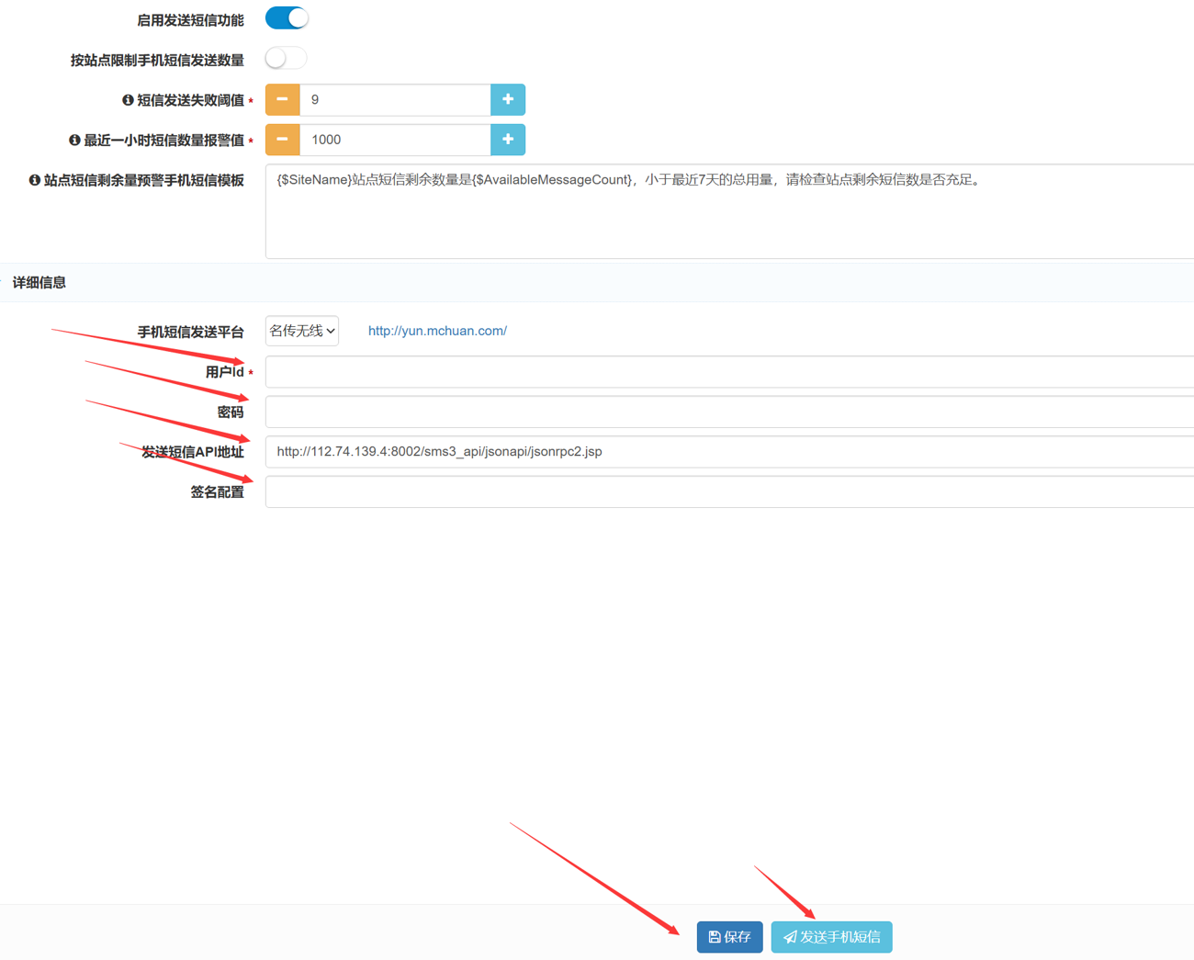The image size is (1194, 960).
Task: Click the 发送手机短信 button
Action: click(831, 937)
